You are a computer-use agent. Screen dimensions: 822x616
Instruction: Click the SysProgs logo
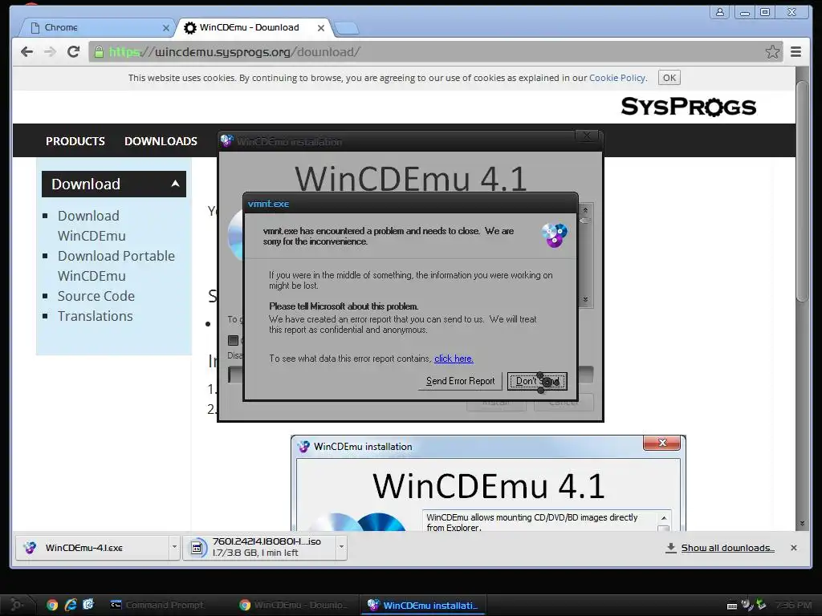click(x=688, y=107)
